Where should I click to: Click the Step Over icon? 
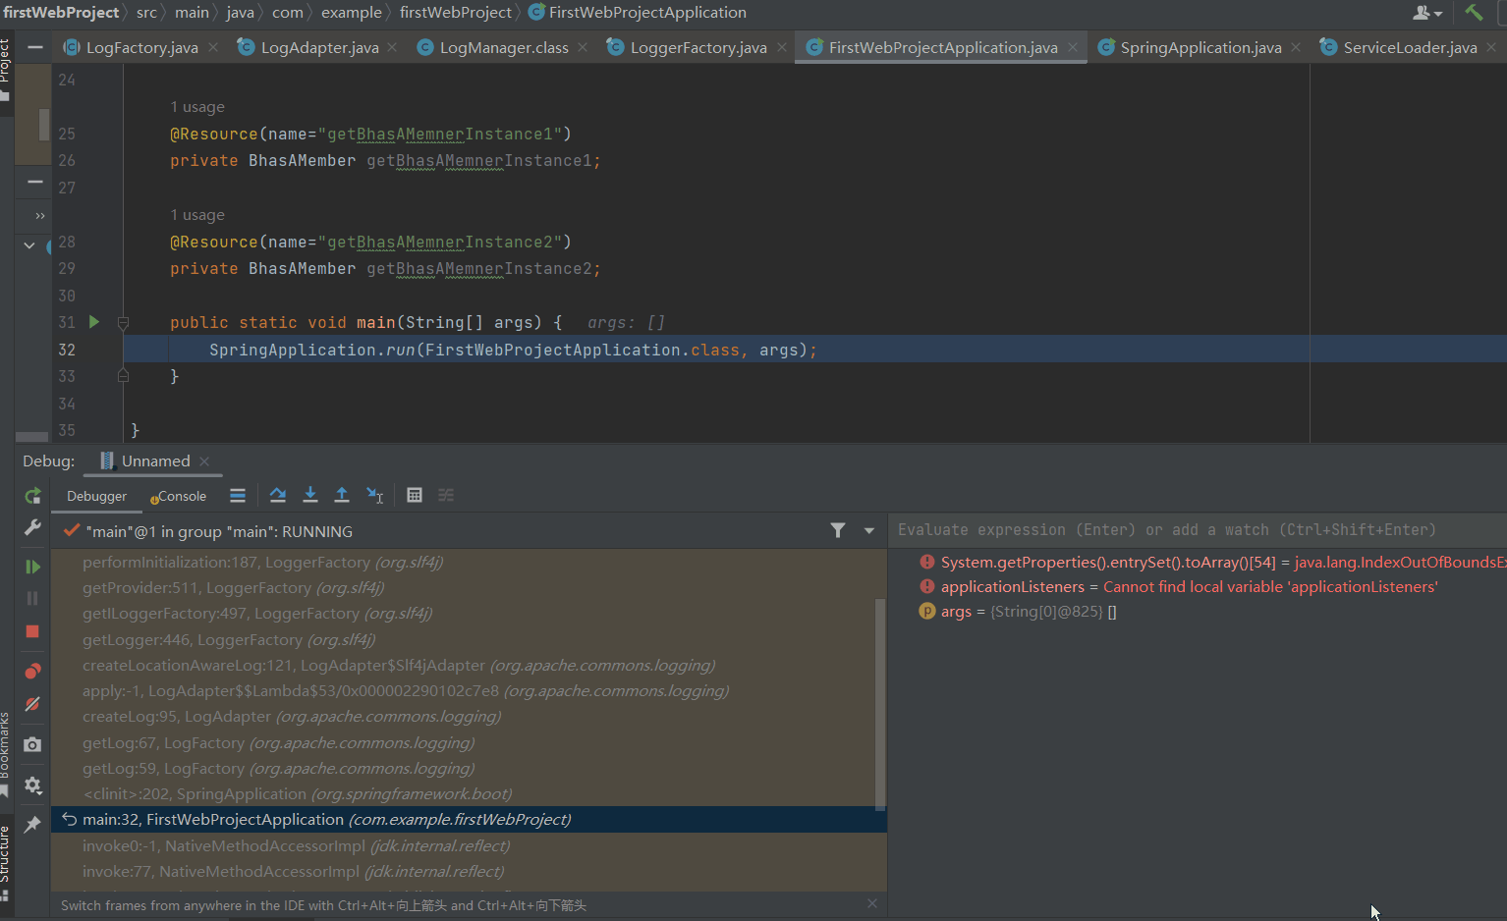click(x=278, y=495)
